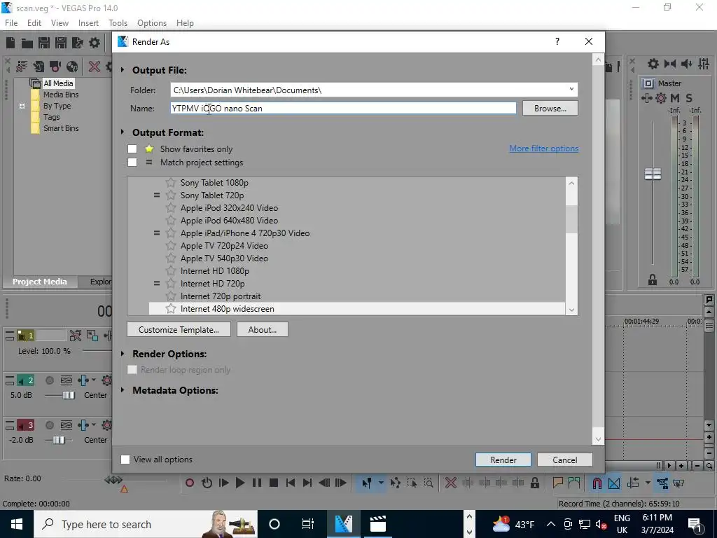Click the Master bus FX gear icon
This screenshot has width=717, height=538.
click(661, 98)
